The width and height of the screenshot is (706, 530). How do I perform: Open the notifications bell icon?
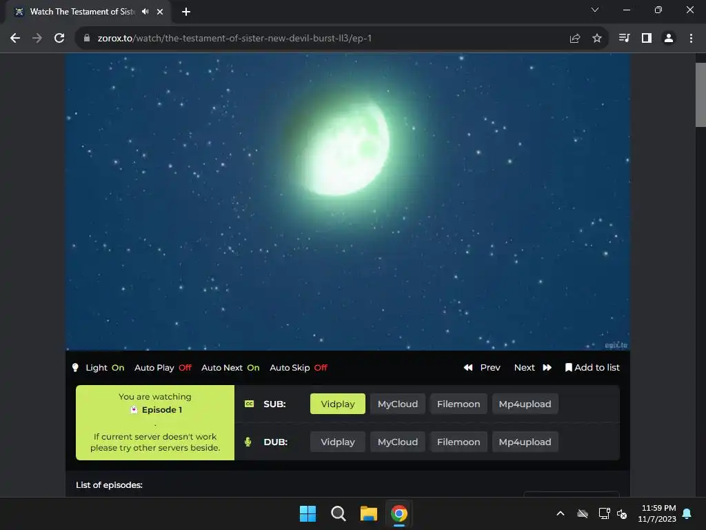click(x=687, y=513)
